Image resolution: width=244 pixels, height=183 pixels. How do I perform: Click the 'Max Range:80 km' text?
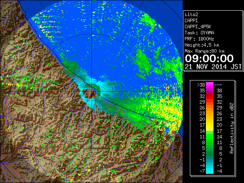point(204,51)
